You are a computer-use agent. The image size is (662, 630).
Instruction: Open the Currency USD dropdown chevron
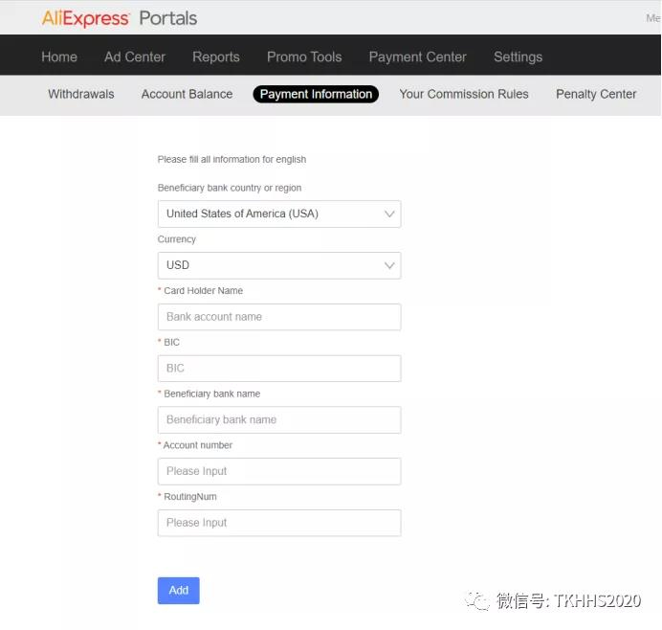click(x=389, y=265)
